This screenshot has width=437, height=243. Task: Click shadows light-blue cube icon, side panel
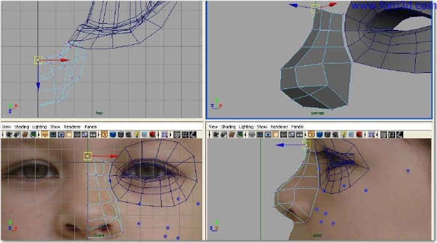(x=351, y=135)
